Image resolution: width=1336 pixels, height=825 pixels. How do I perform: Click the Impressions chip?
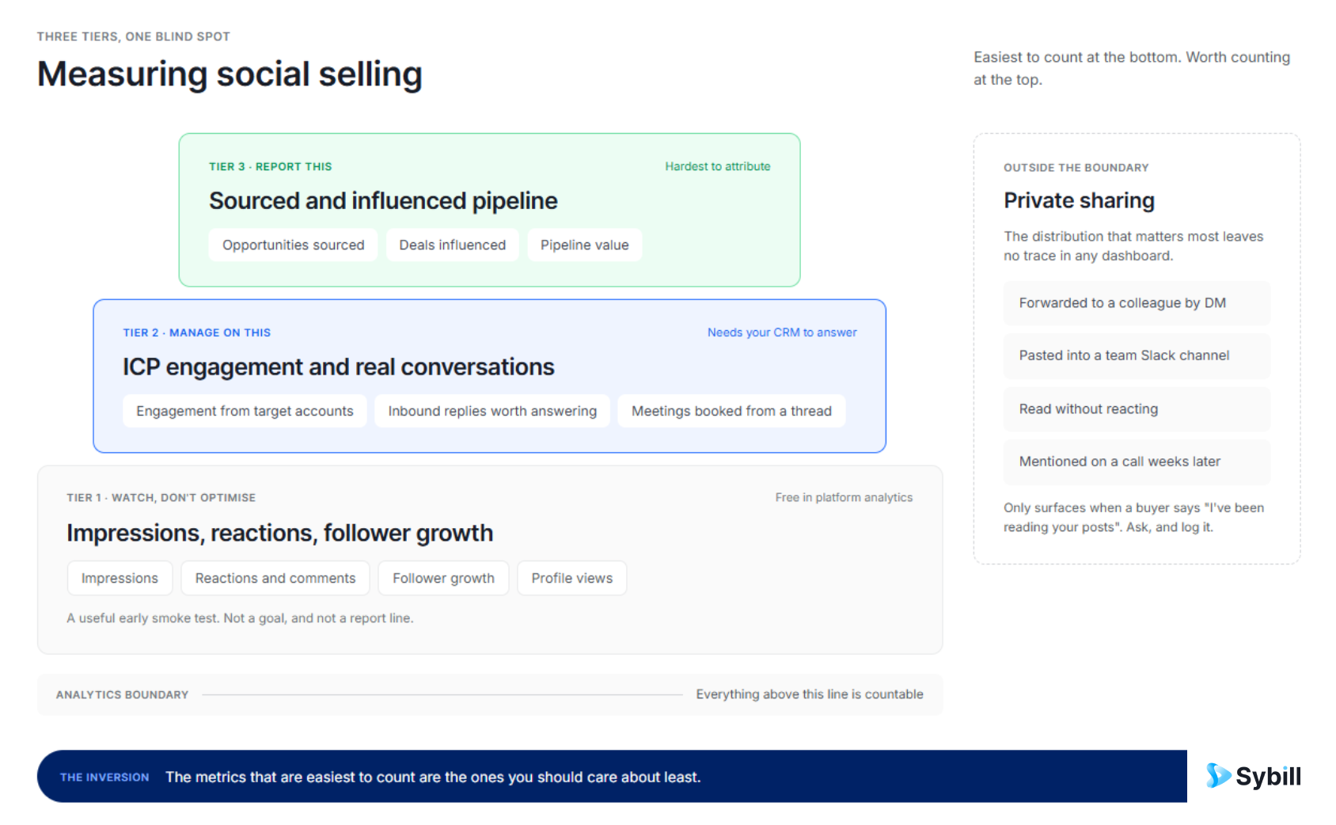[x=120, y=578]
